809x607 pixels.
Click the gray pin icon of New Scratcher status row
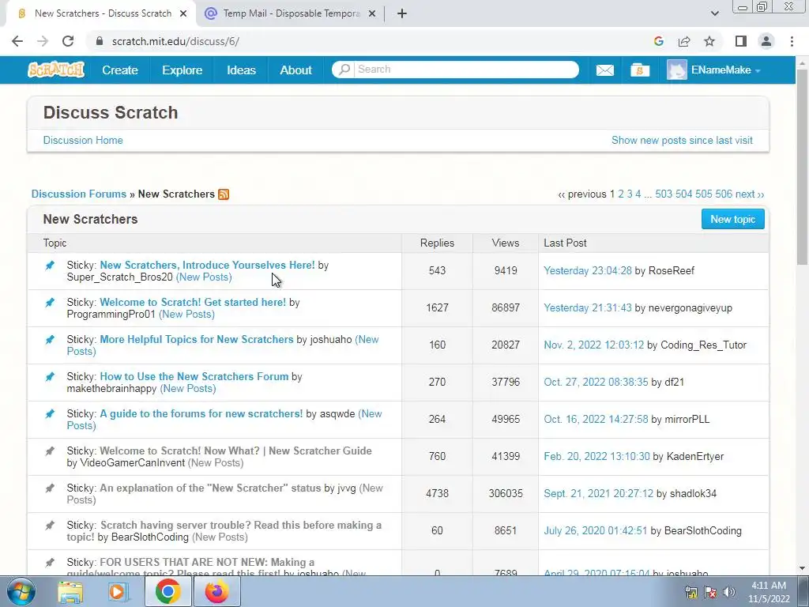point(50,488)
